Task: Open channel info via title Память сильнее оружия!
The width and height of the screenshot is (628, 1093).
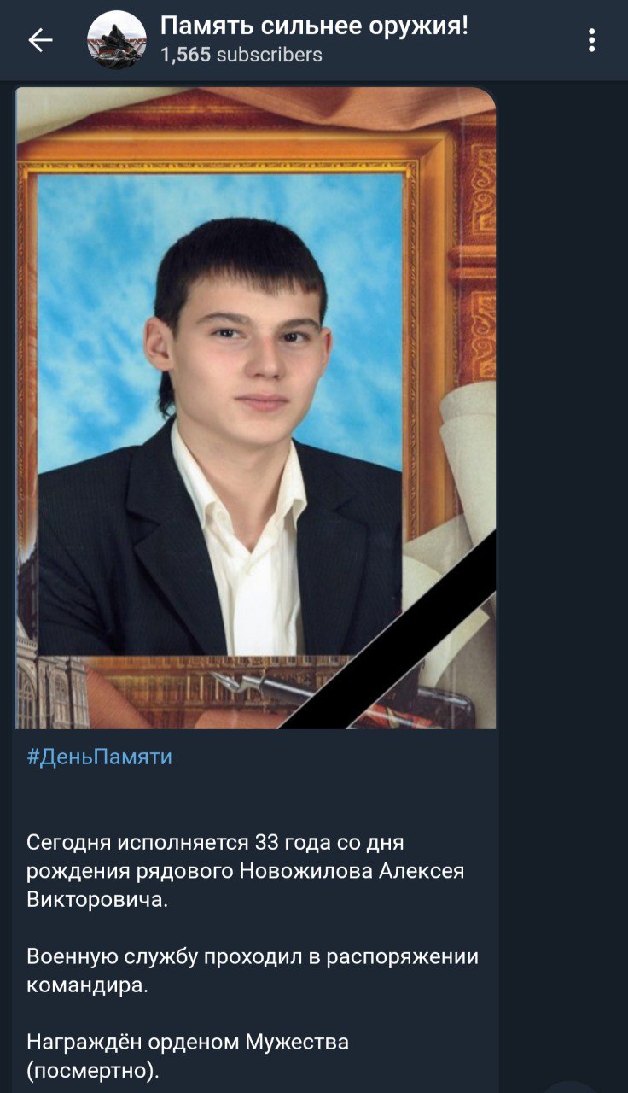Action: tap(315, 26)
